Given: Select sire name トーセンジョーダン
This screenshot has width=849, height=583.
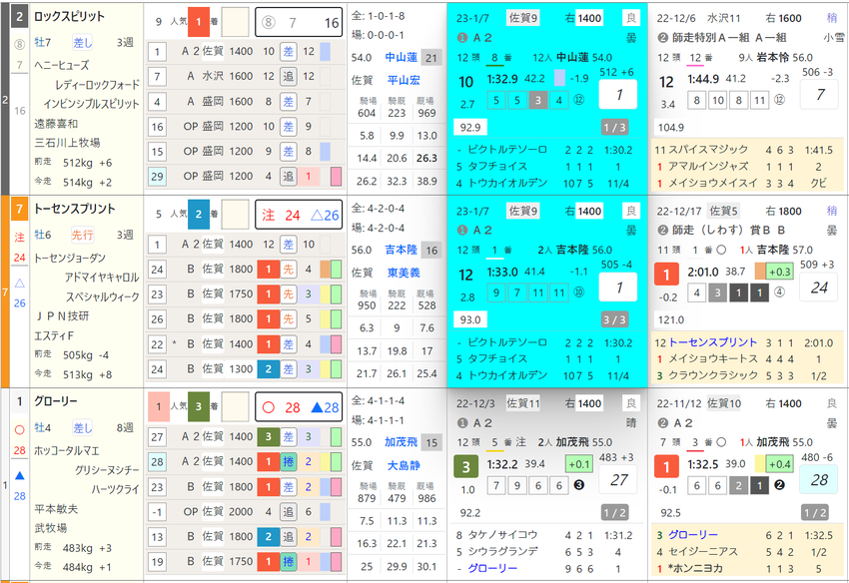Looking at the screenshot, I should 69,258.
